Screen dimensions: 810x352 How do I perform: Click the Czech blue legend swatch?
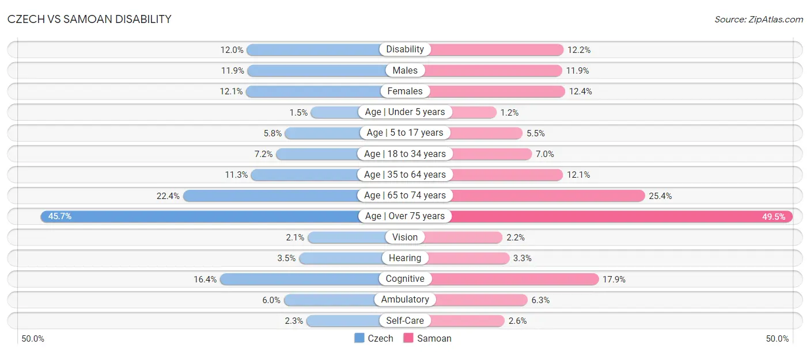pos(359,338)
